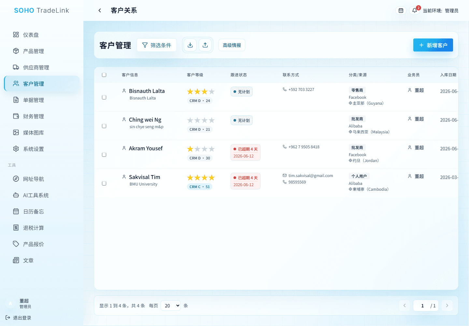Click tim.sakvisal@gmail.com email text

pos(311,175)
